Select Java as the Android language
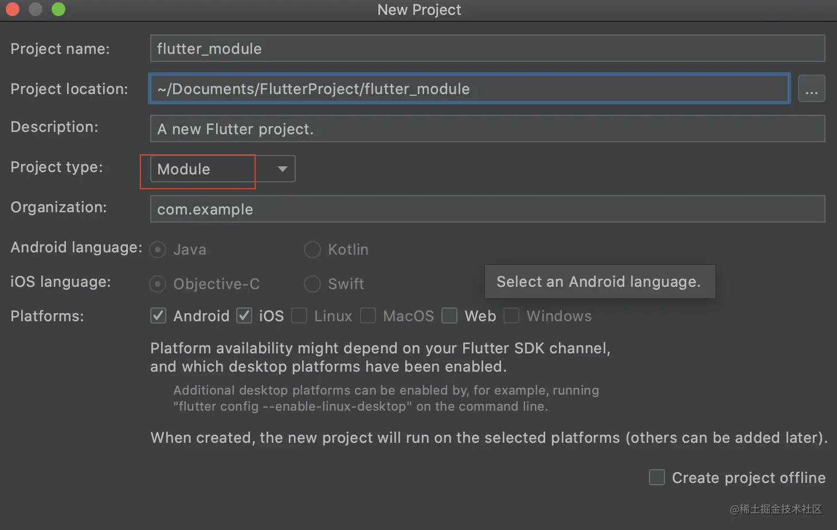This screenshot has width=837, height=530. click(x=158, y=250)
